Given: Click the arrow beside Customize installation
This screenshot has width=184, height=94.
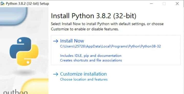Looking at the screenshot, I should [x=56, y=74].
